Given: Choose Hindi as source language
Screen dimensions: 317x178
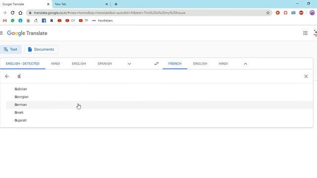Looking at the screenshot, I should click(x=55, y=64).
